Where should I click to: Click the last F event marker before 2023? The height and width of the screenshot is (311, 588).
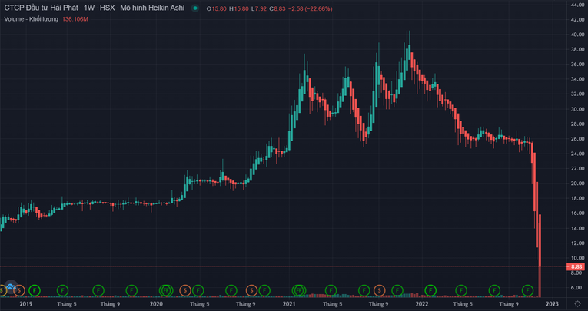point(528,289)
